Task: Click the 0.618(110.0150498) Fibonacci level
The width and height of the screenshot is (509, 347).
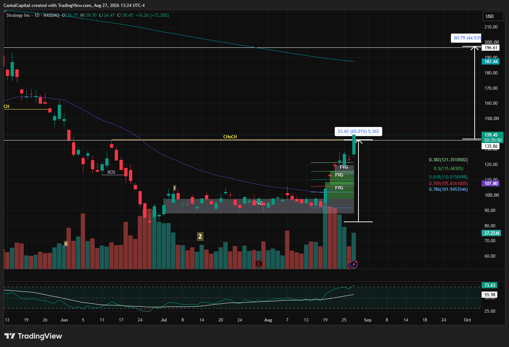Action: [448, 177]
